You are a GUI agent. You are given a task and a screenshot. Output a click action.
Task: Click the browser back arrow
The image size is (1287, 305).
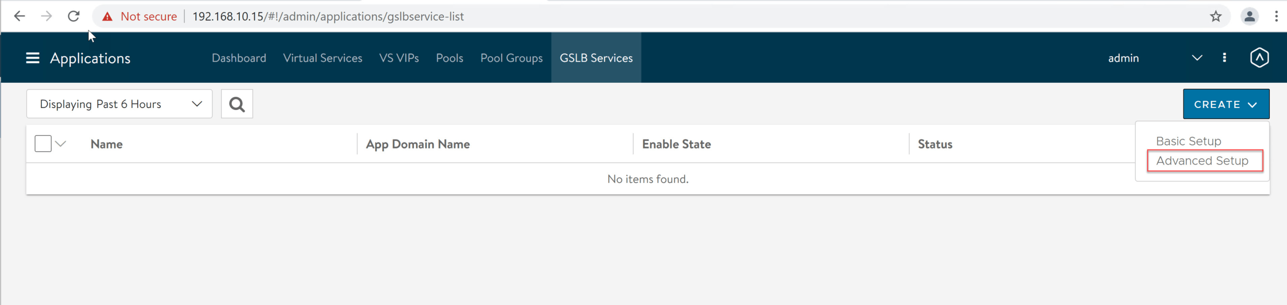point(20,17)
